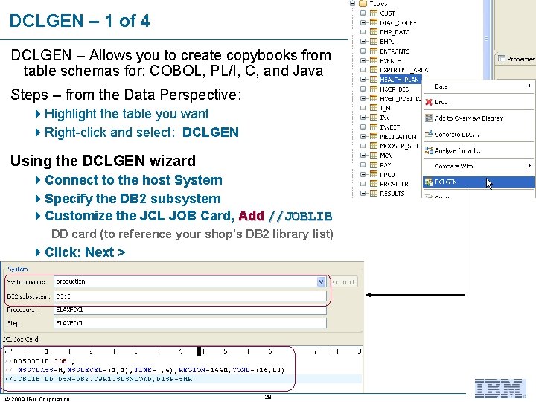Image resolution: width=536 pixels, height=402 pixels.
Task: Click the 'Click: Next >' bullet text
Action: coord(85,252)
